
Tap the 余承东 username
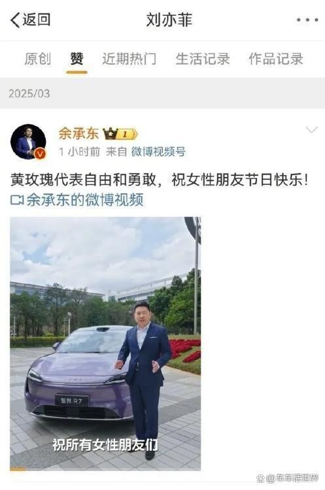tap(78, 134)
